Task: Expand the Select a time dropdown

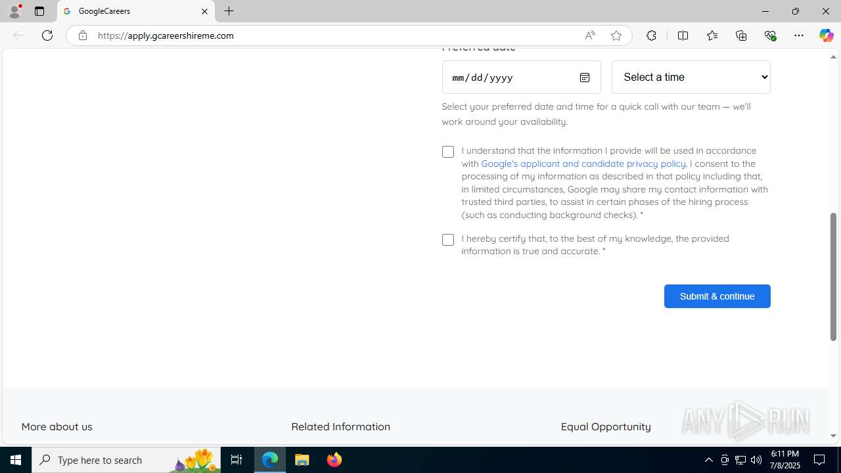Action: point(691,77)
